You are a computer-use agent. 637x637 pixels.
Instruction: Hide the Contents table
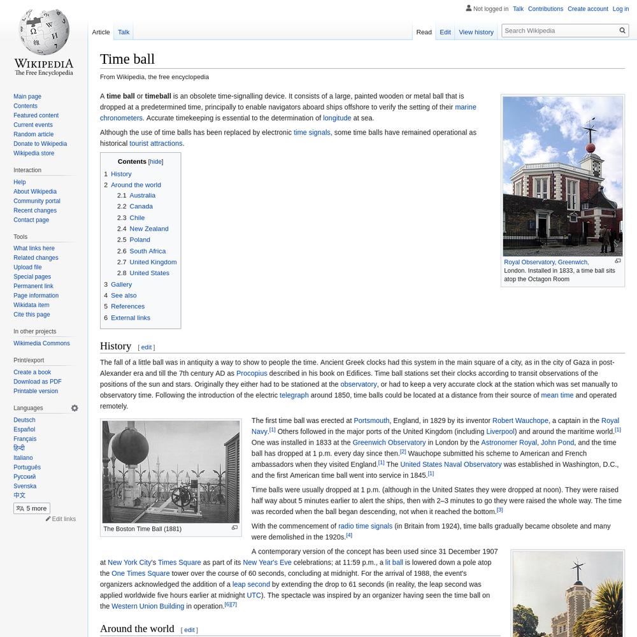(155, 162)
